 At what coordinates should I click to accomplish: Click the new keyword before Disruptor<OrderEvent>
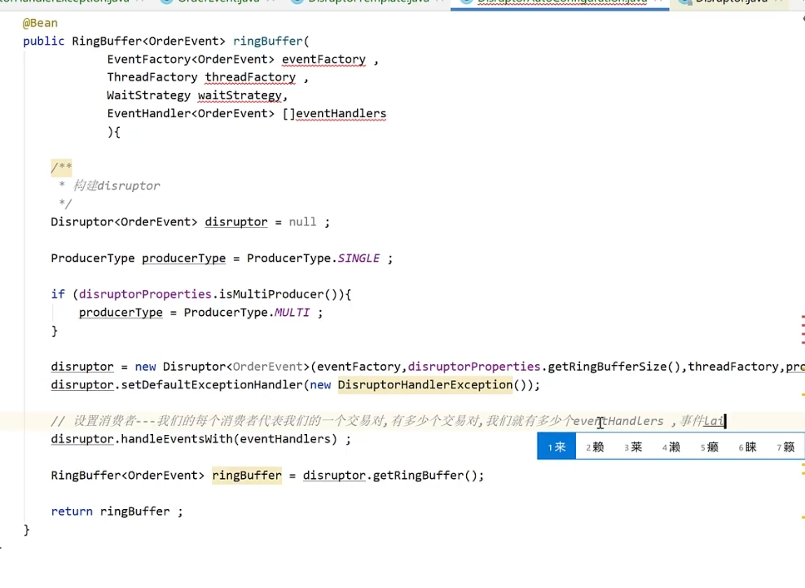(145, 366)
